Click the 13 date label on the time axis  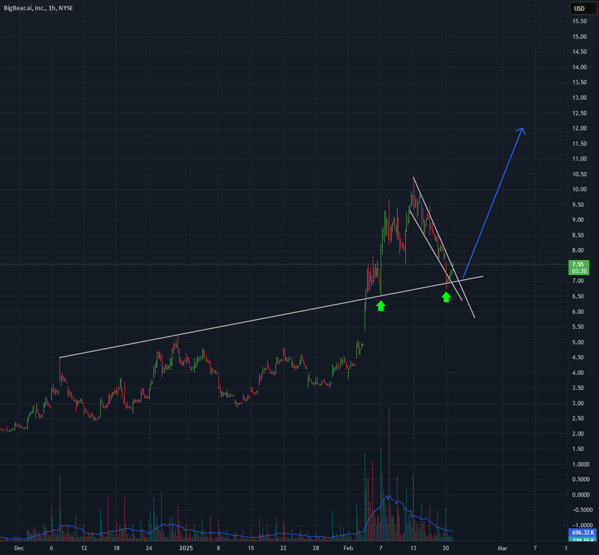point(413,548)
